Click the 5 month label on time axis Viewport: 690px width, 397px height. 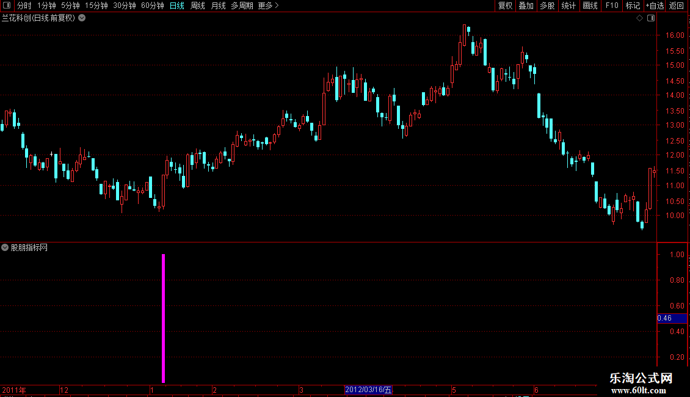click(454, 390)
